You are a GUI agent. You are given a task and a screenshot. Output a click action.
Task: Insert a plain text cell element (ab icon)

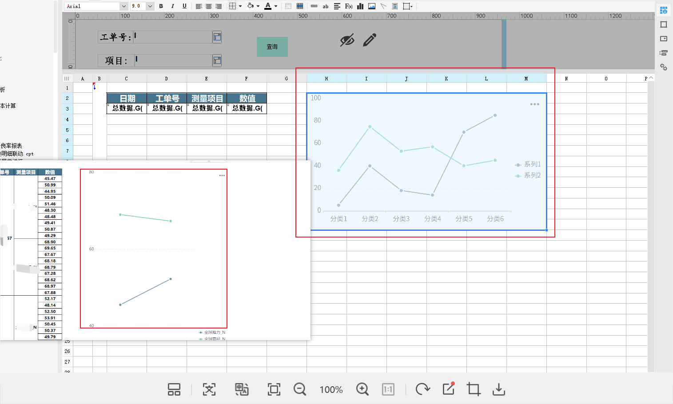326,6
